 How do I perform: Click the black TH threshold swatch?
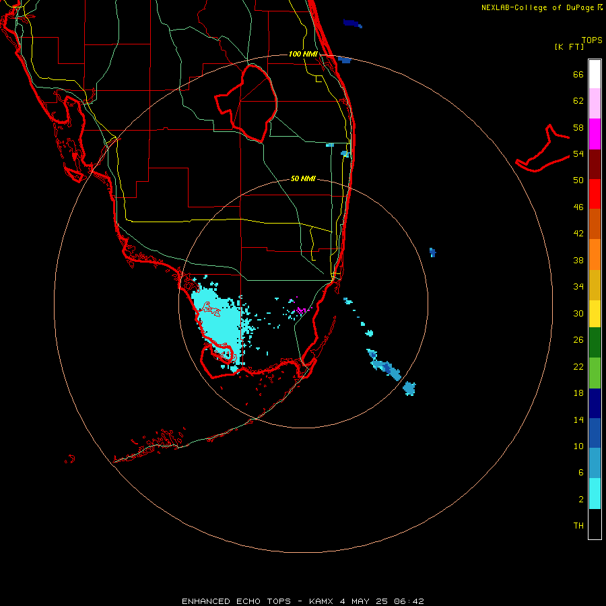click(595, 524)
